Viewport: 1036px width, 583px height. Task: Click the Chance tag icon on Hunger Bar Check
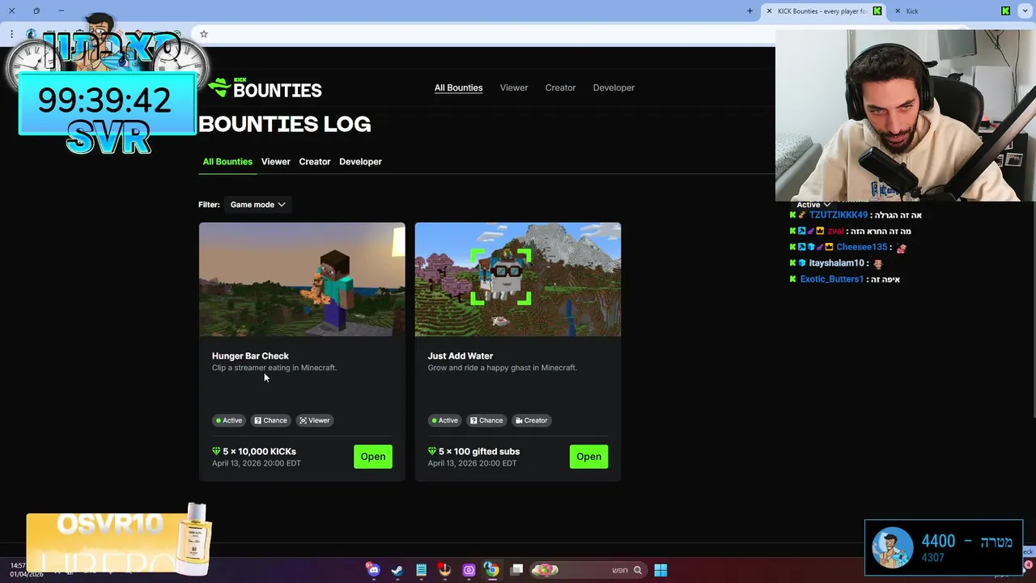point(257,420)
